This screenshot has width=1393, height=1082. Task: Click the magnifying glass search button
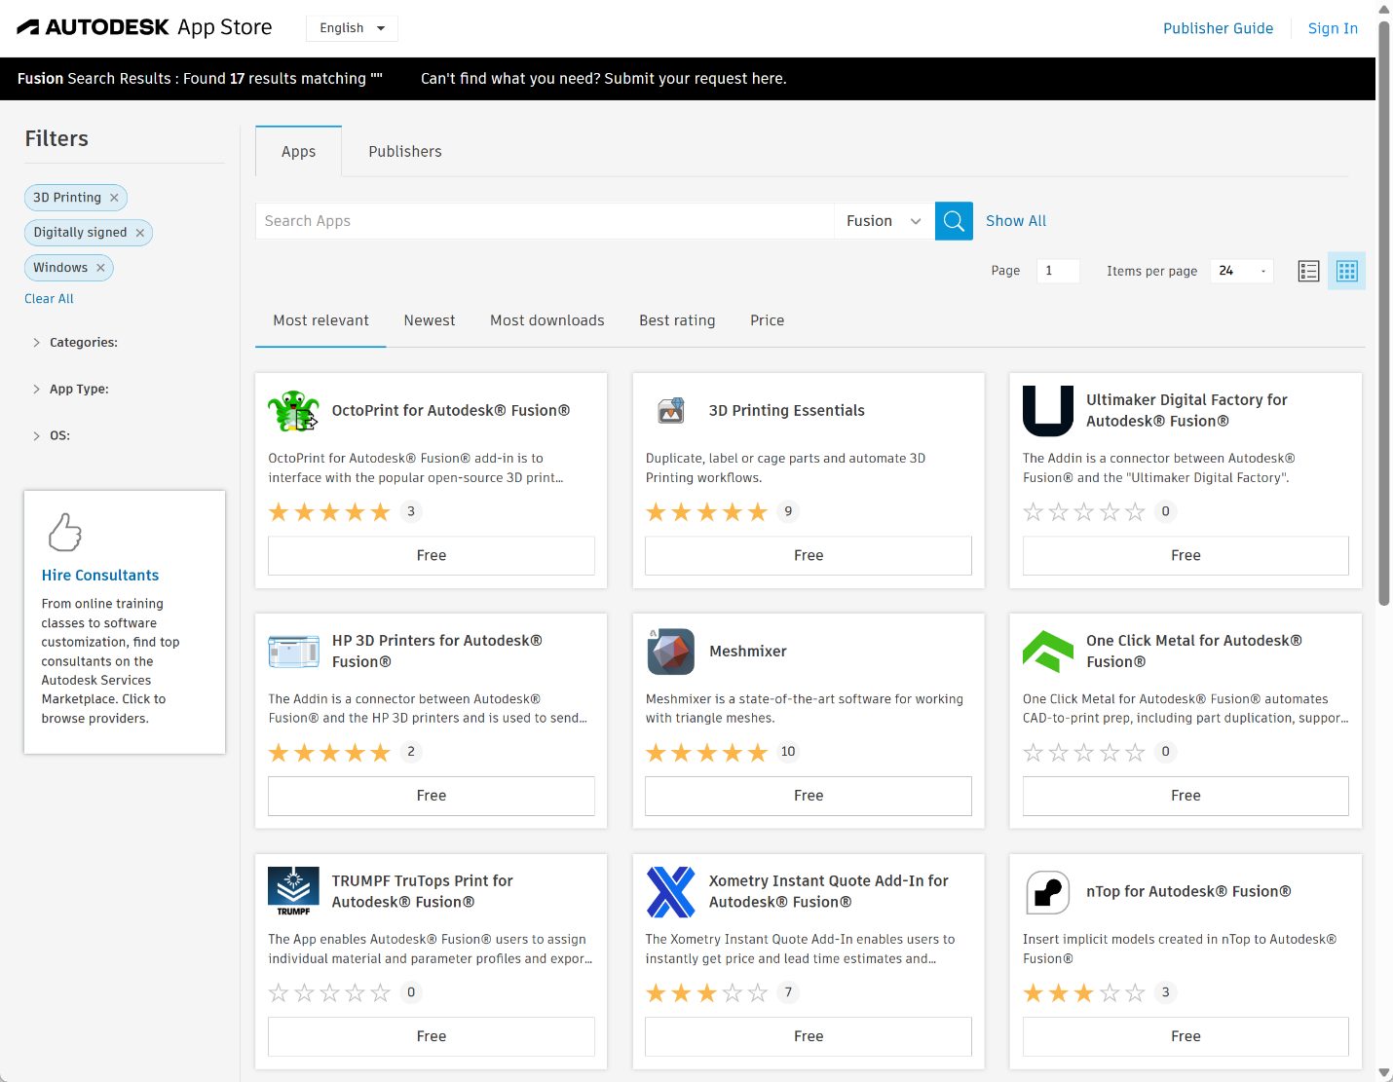(954, 221)
